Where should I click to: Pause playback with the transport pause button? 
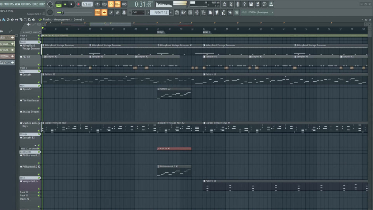tap(65, 4)
